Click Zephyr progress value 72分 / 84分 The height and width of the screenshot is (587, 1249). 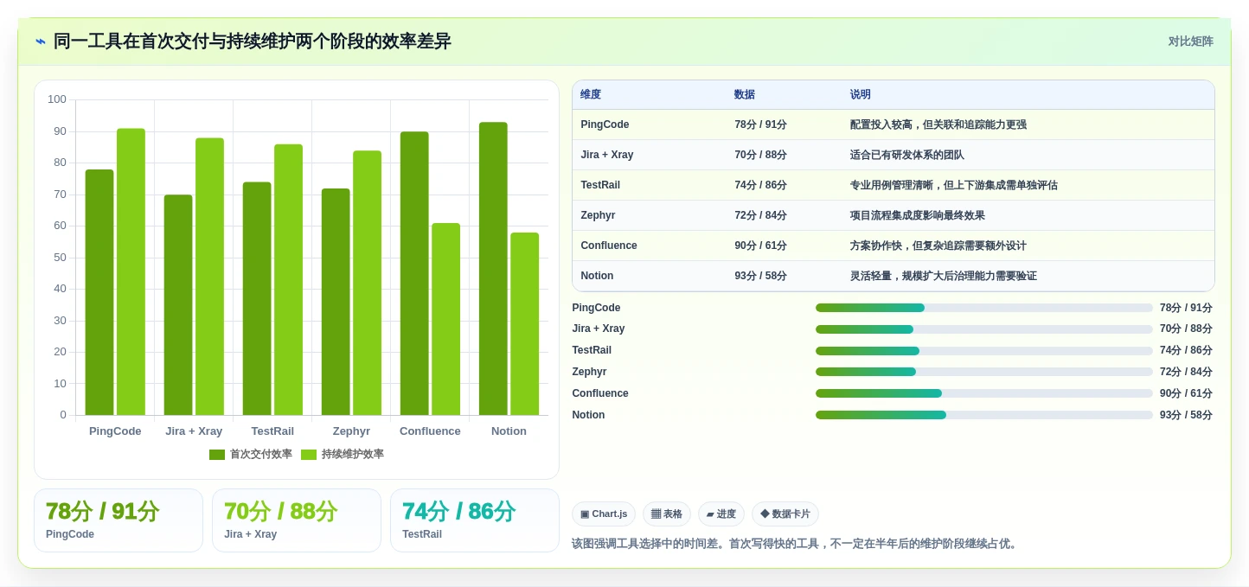click(x=1186, y=372)
